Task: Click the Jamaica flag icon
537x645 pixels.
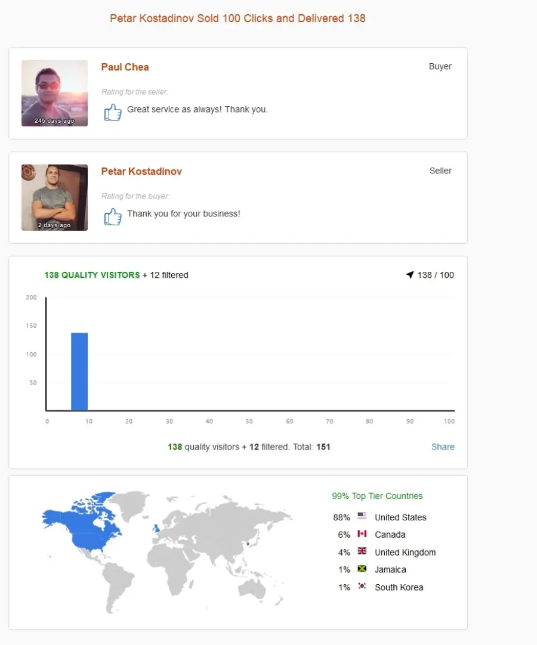Action: point(362,569)
